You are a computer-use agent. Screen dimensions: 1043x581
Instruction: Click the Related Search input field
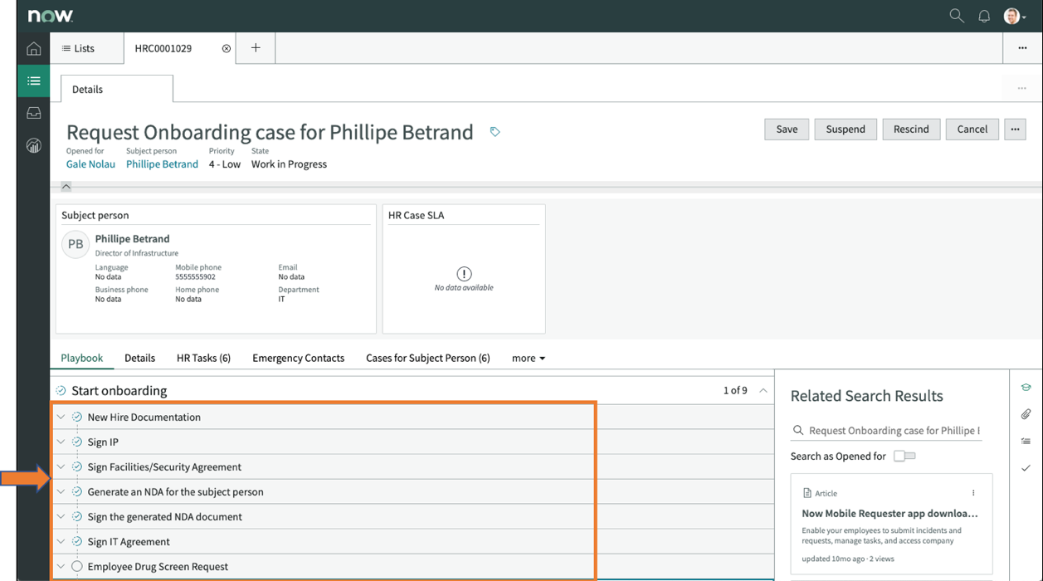[x=894, y=431]
